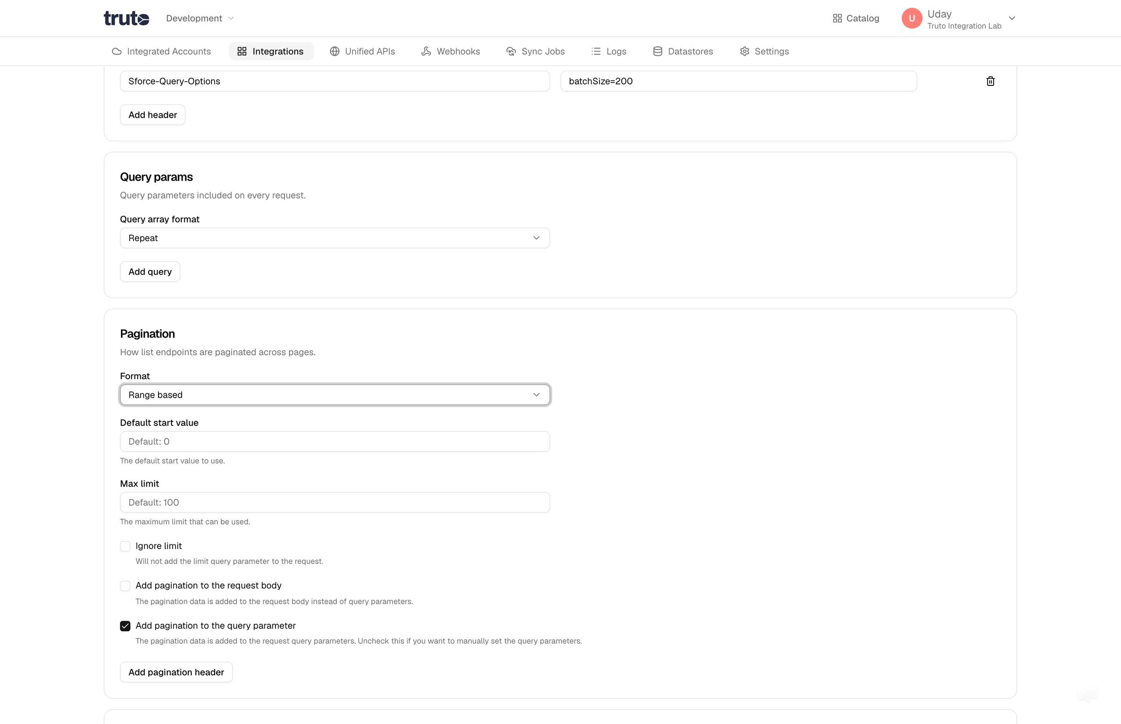Image resolution: width=1121 pixels, height=724 pixels.
Task: Edit the batchSize=200 header value field
Action: [738, 81]
